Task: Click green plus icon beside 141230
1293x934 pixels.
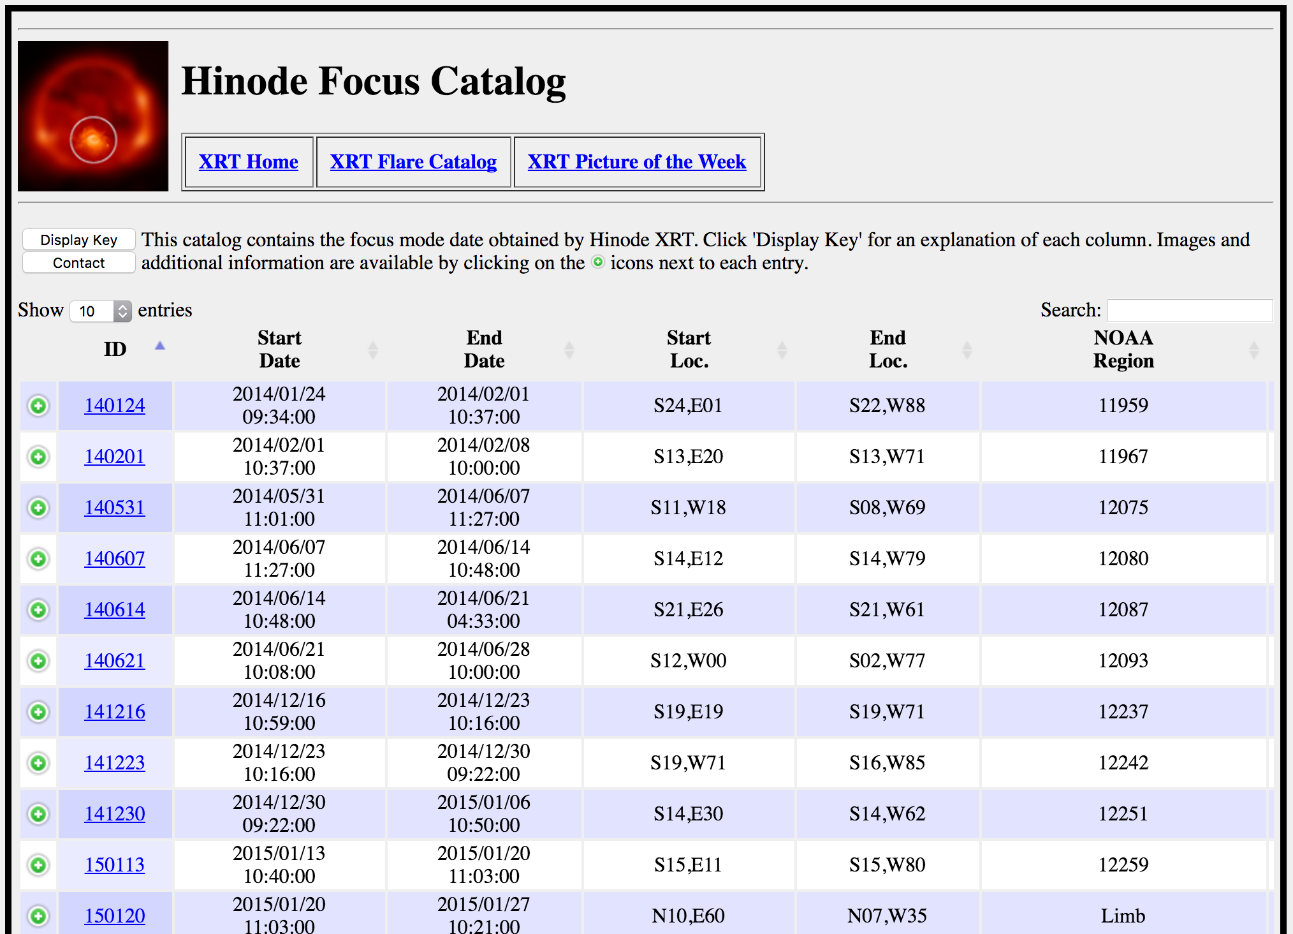Action: click(38, 814)
